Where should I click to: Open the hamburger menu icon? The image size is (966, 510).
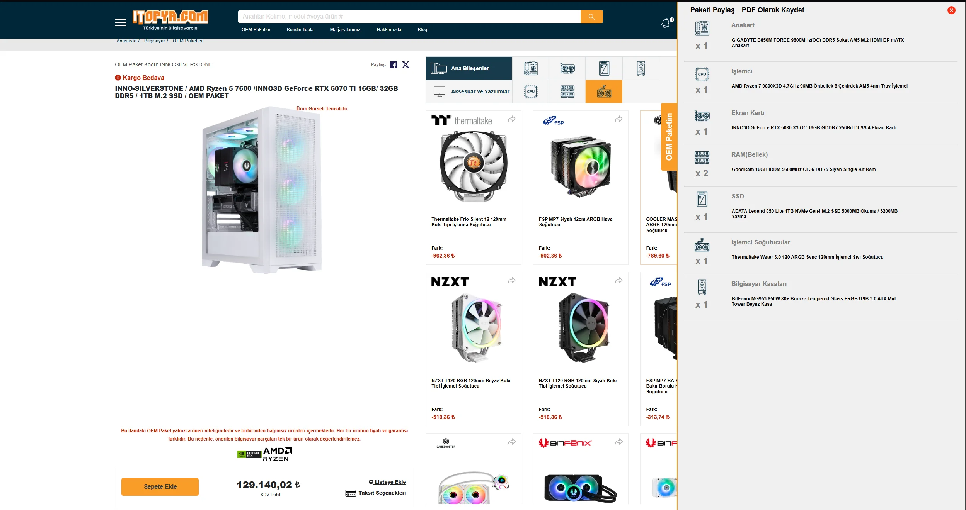(121, 22)
